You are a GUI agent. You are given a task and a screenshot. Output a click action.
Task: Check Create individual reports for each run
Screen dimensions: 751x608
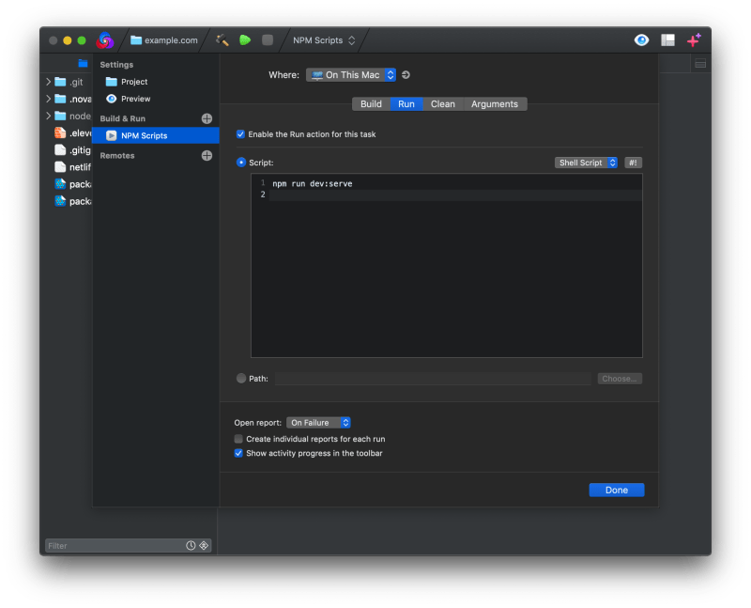point(238,438)
